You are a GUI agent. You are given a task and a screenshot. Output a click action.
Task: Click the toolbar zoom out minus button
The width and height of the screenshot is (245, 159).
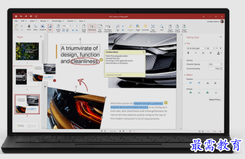(x=73, y=26)
